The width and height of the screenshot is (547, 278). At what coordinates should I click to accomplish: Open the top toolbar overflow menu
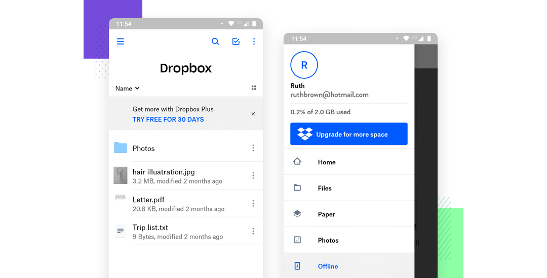tap(254, 41)
